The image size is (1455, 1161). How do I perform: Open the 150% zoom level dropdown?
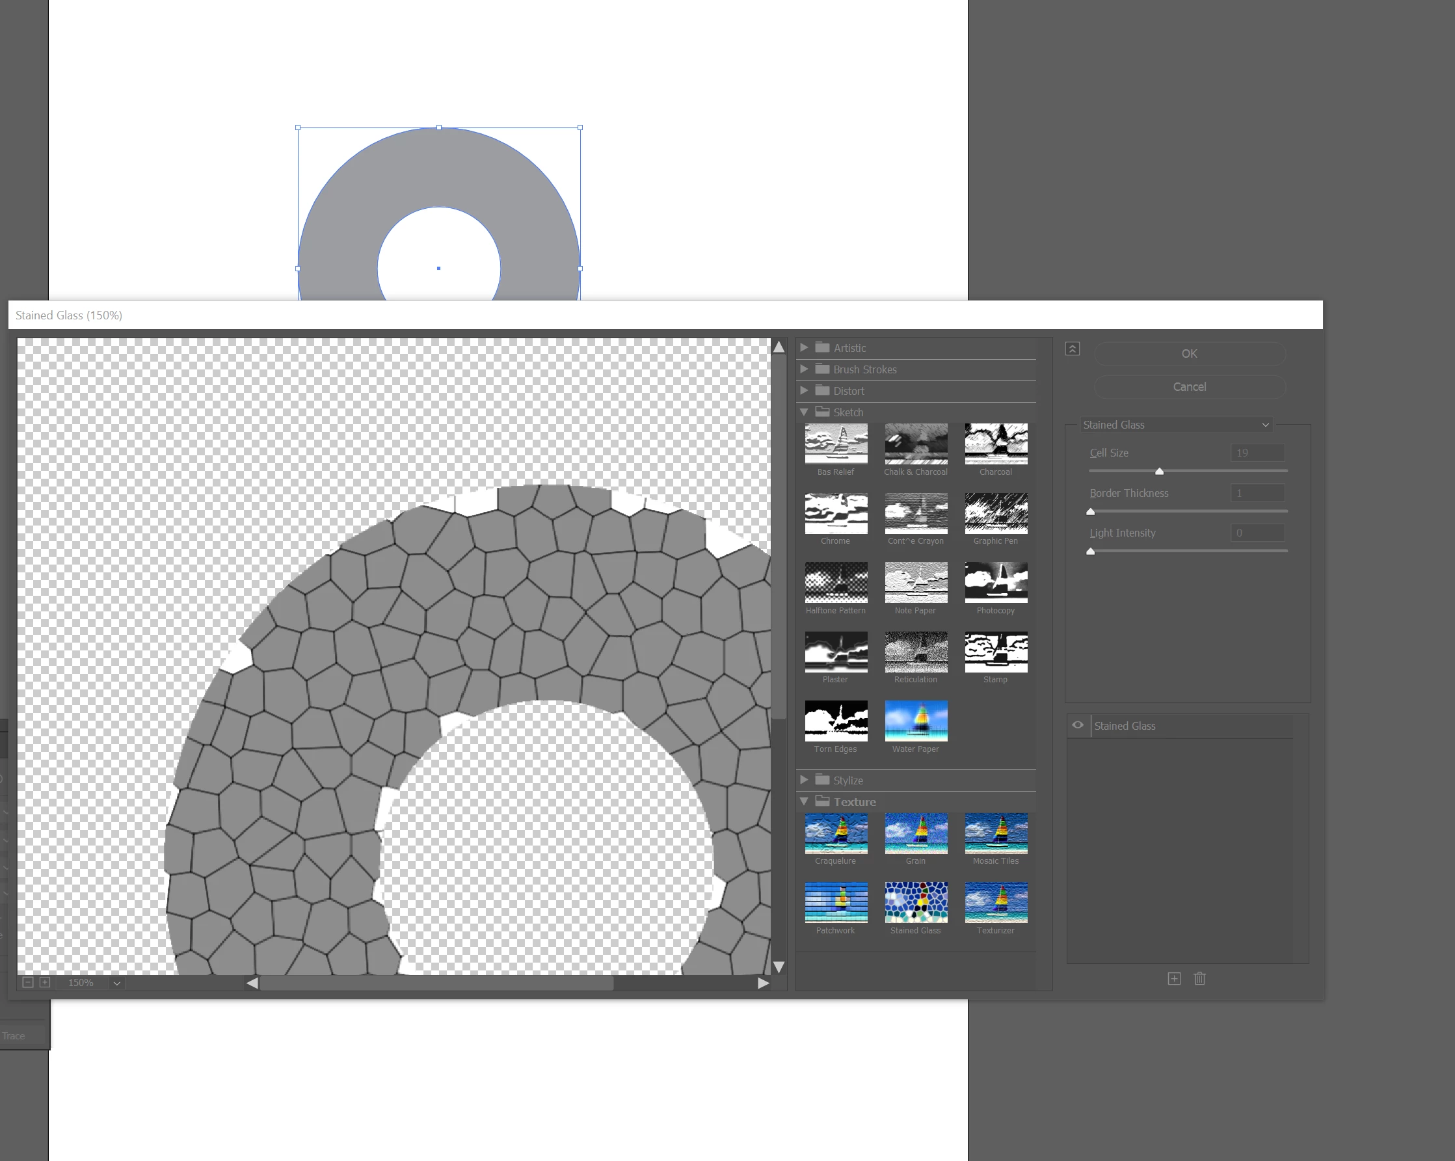tap(116, 983)
